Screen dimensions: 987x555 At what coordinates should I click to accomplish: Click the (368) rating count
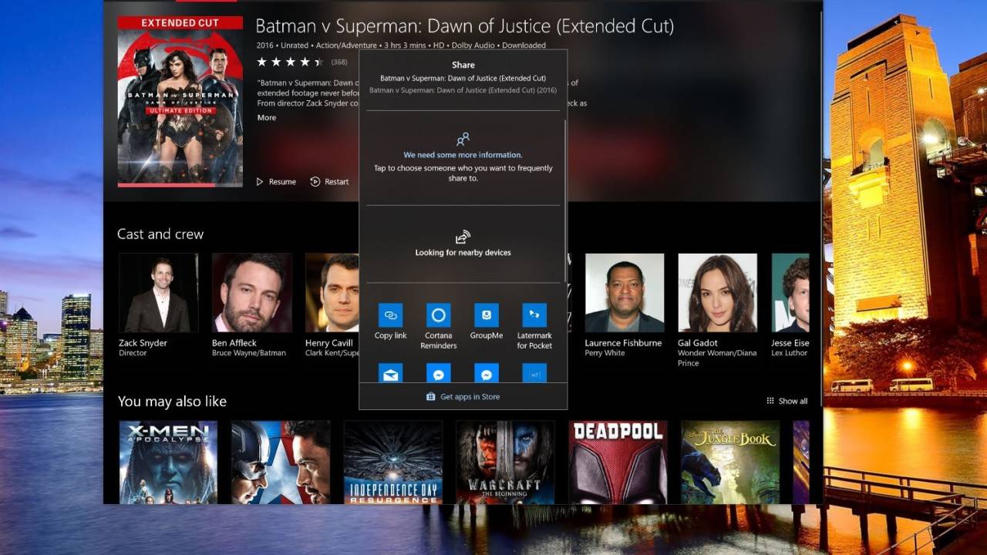tap(339, 62)
